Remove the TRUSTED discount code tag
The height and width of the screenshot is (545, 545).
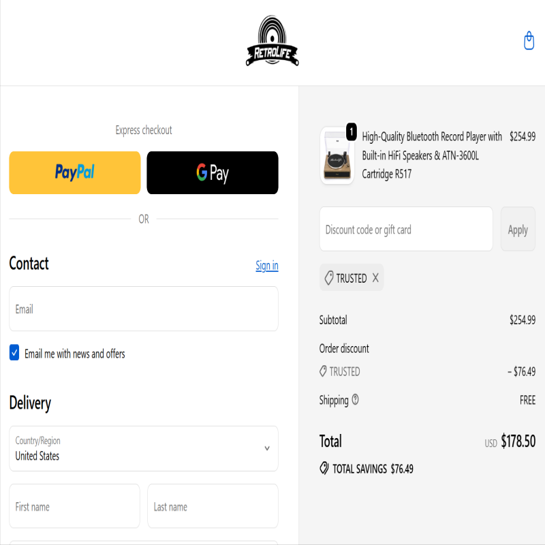pos(375,278)
